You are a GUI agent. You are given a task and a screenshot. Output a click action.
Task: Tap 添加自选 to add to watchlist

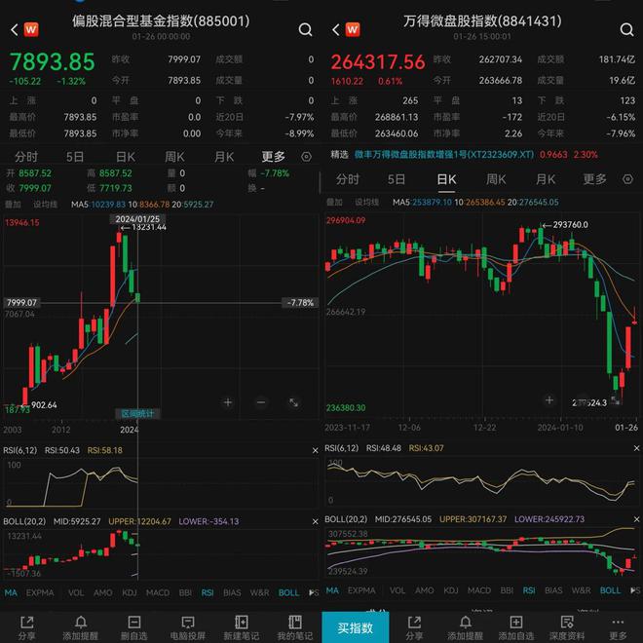click(516, 627)
